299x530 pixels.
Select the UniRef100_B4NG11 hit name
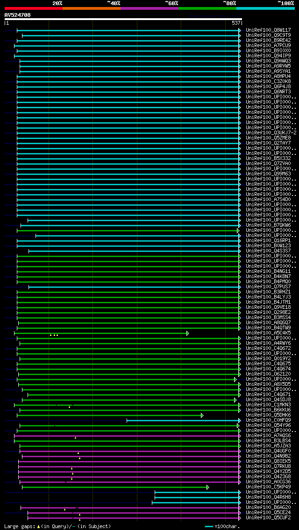pyautogui.click(x=268, y=272)
